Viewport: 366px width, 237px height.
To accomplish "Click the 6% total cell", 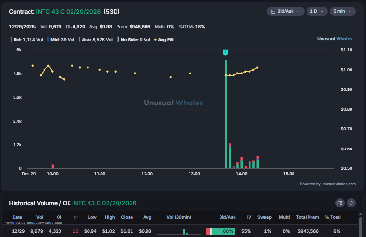I will [x=337, y=231].
